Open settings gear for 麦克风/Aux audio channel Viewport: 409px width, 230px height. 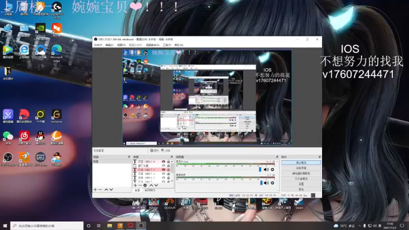272,170
